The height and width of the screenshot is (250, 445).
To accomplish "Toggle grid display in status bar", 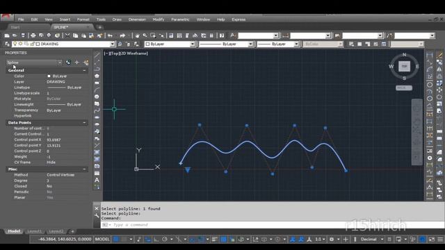I will click(x=116, y=239).
